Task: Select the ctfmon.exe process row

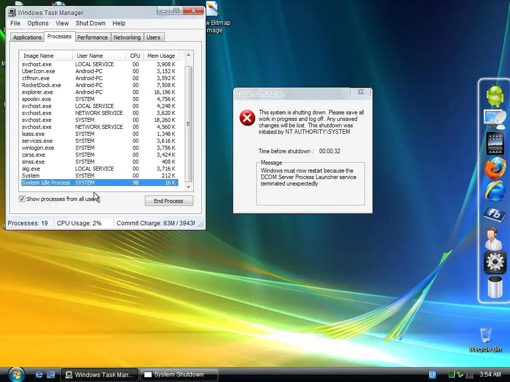Action: pyautogui.click(x=100, y=78)
